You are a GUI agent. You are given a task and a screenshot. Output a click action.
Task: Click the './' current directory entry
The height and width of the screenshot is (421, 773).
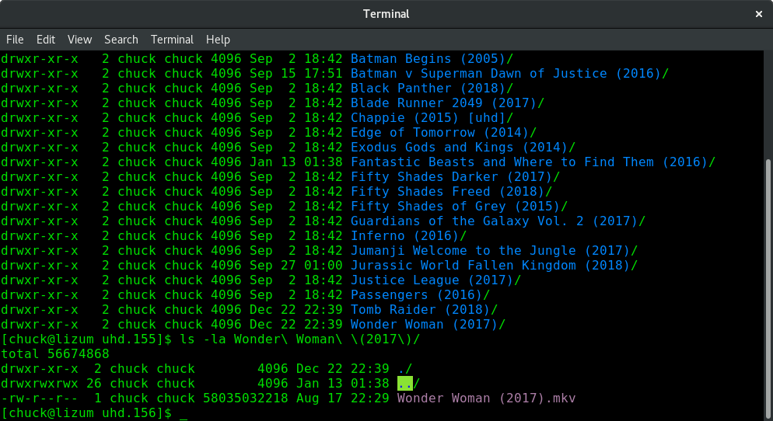pos(404,369)
